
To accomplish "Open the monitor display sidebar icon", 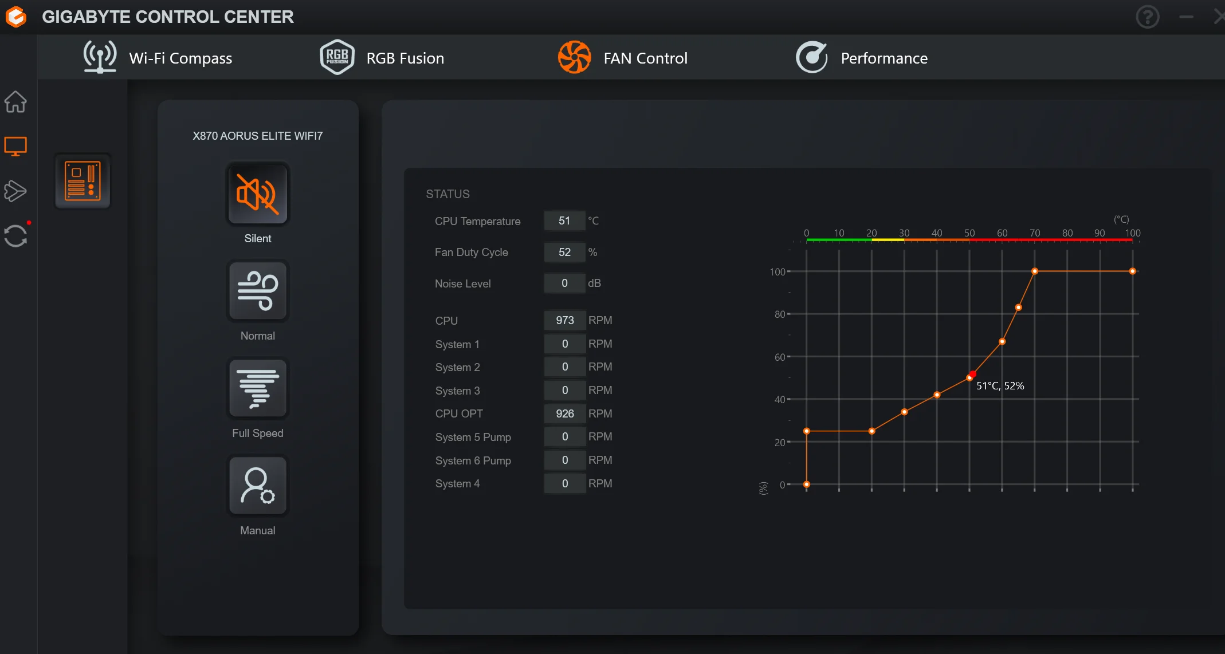I will (x=15, y=147).
